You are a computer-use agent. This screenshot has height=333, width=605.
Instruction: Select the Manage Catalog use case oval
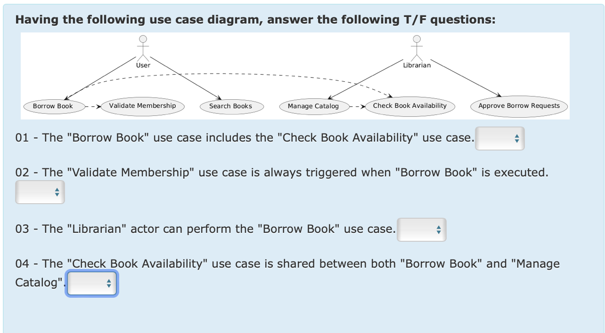[314, 106]
